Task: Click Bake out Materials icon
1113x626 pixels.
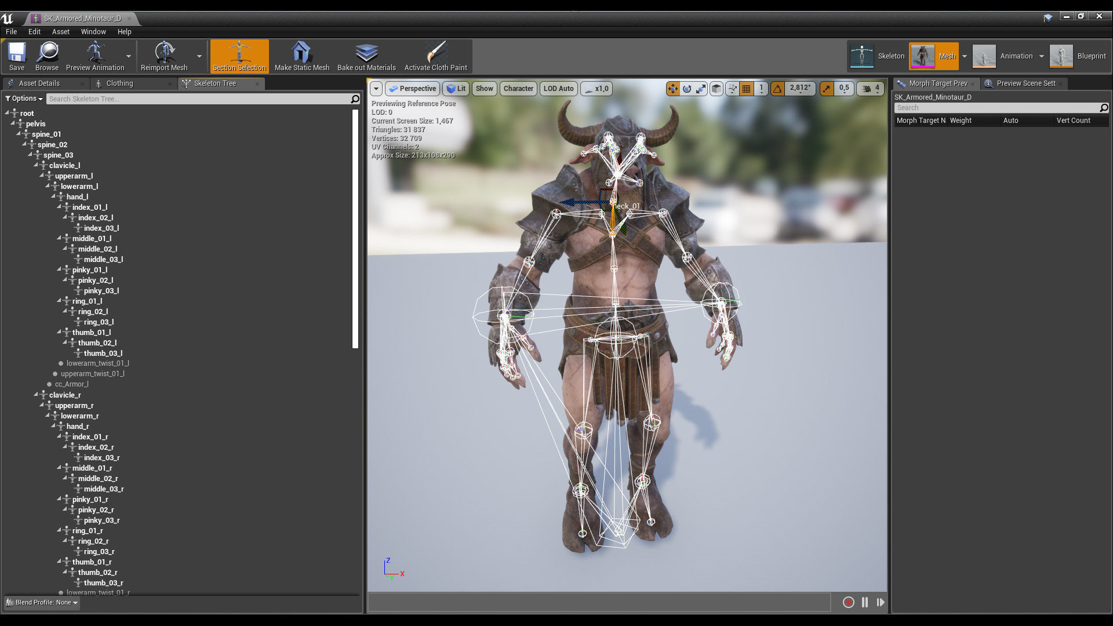Action: pyautogui.click(x=366, y=56)
